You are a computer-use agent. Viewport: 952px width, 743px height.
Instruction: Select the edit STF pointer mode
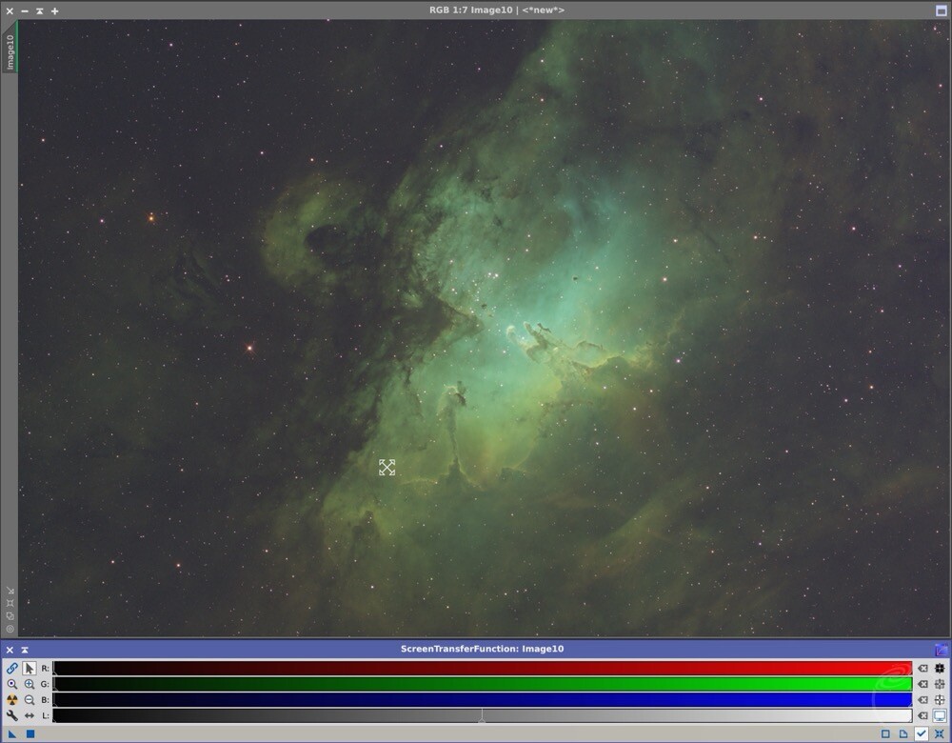(x=30, y=669)
